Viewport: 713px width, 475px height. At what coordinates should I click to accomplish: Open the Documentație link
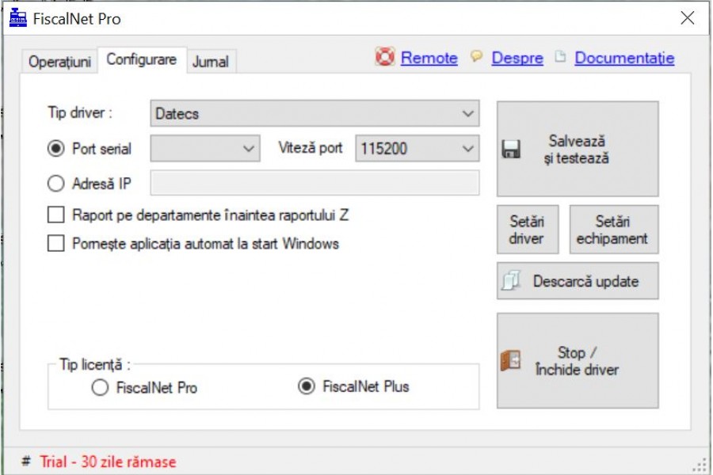point(624,58)
